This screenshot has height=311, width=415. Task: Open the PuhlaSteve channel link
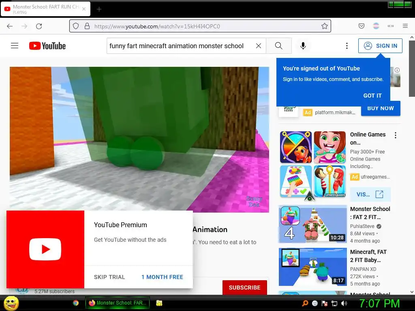point(362,226)
